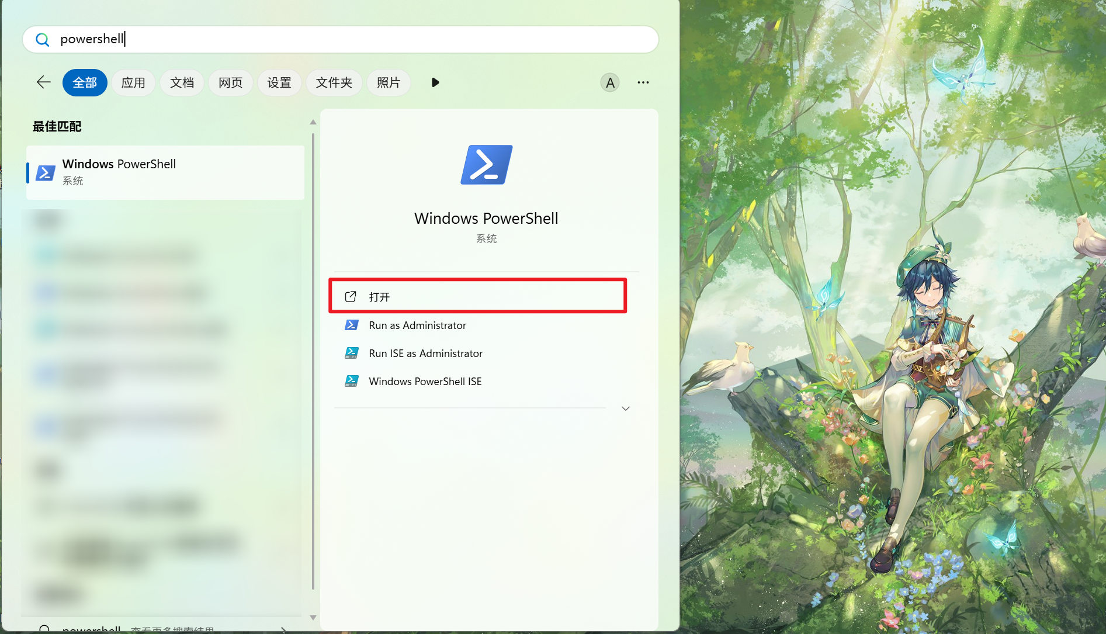Image resolution: width=1106 pixels, height=634 pixels.
Task: Select the 设置 filter tab
Action: tap(279, 82)
